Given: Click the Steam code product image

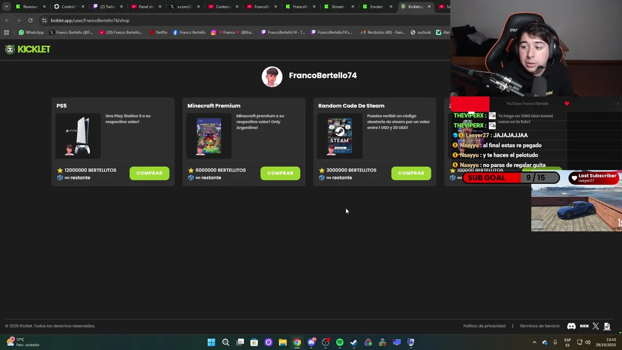Looking at the screenshot, I should (340, 136).
